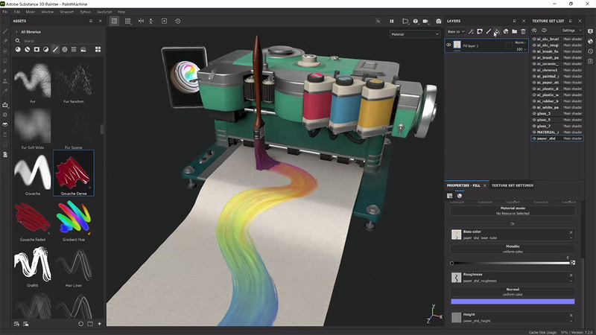This screenshot has height=335, width=596.
Task: Click the Assets search field
Action: (57, 41)
